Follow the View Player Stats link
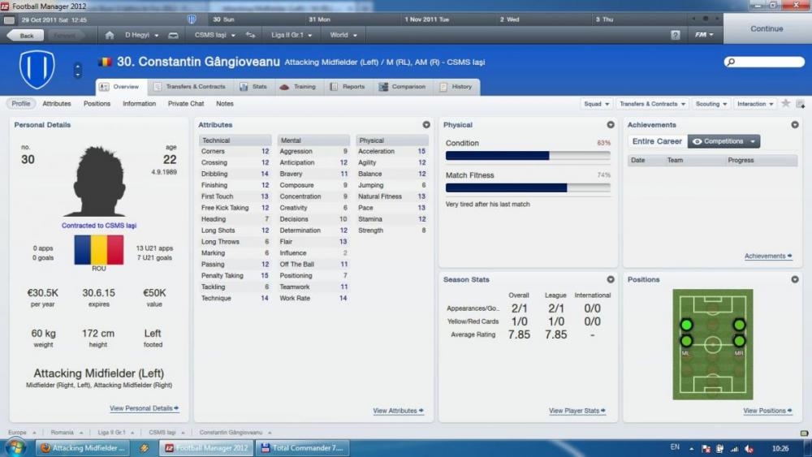Image resolution: width=812 pixels, height=457 pixels. point(577,411)
